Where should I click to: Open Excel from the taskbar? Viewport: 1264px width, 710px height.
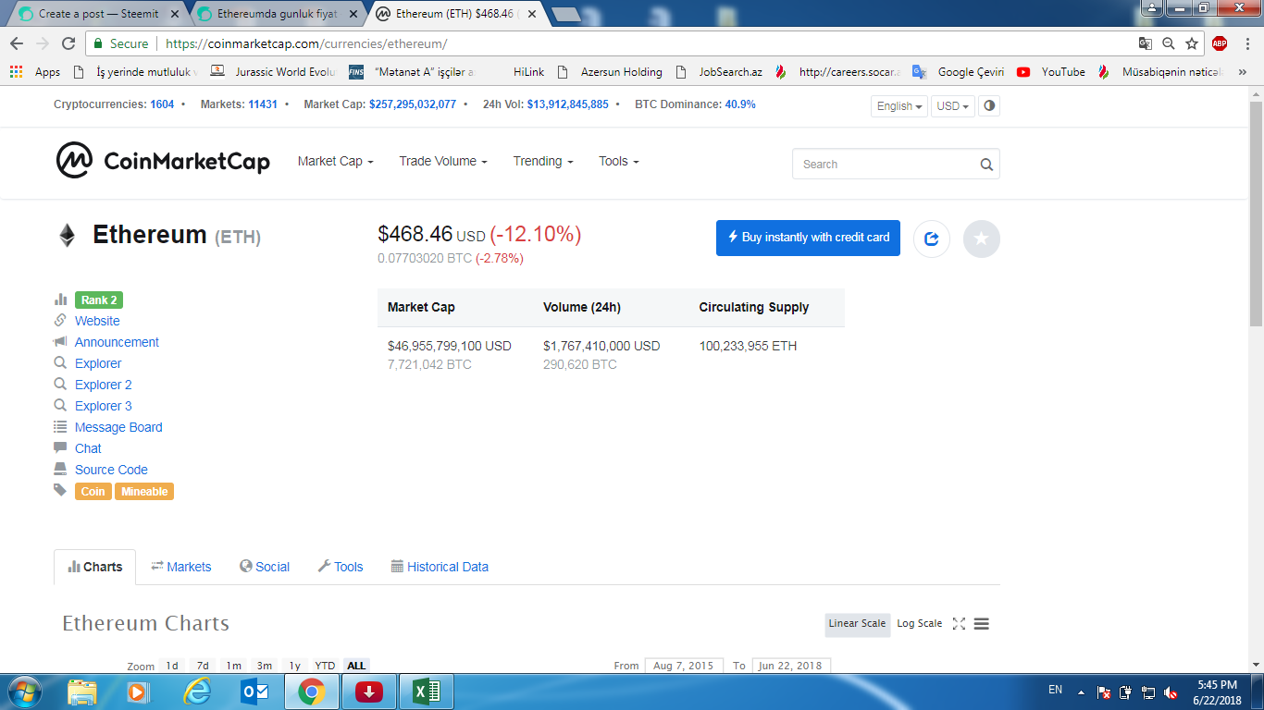pyautogui.click(x=427, y=692)
